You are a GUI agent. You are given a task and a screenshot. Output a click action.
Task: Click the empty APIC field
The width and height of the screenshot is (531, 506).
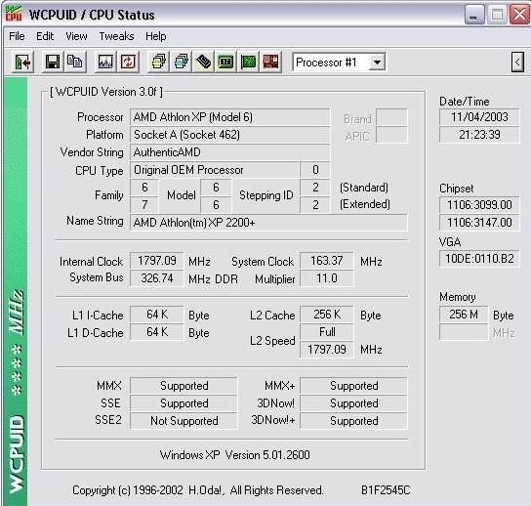click(x=391, y=135)
